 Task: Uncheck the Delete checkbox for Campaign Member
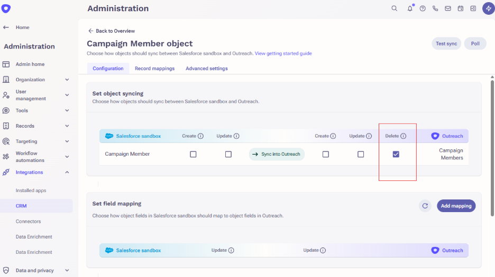396,154
